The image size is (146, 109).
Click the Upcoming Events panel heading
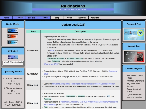click(13, 72)
